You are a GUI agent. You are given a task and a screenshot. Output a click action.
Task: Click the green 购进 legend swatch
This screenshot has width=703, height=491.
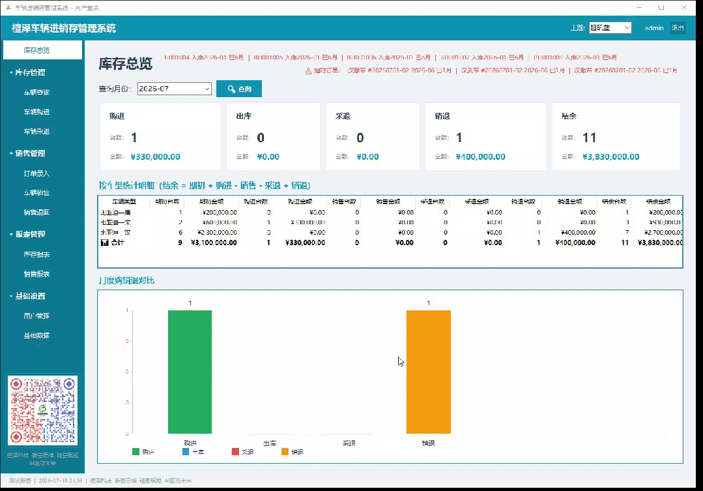click(x=136, y=451)
